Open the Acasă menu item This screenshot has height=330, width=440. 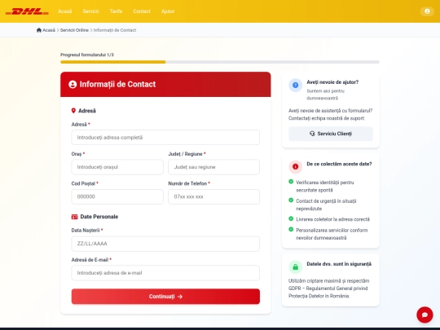[65, 11]
